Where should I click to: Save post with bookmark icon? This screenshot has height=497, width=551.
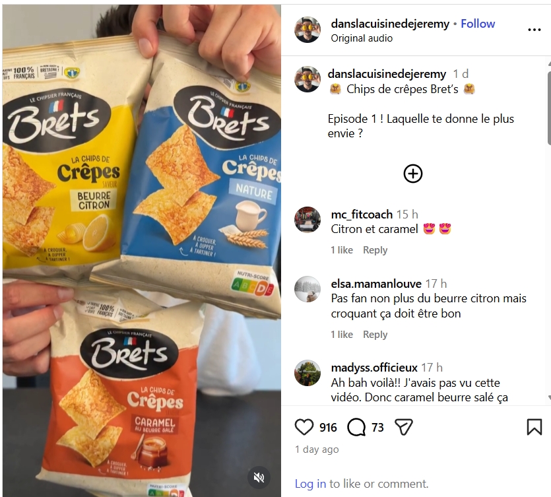[534, 427]
